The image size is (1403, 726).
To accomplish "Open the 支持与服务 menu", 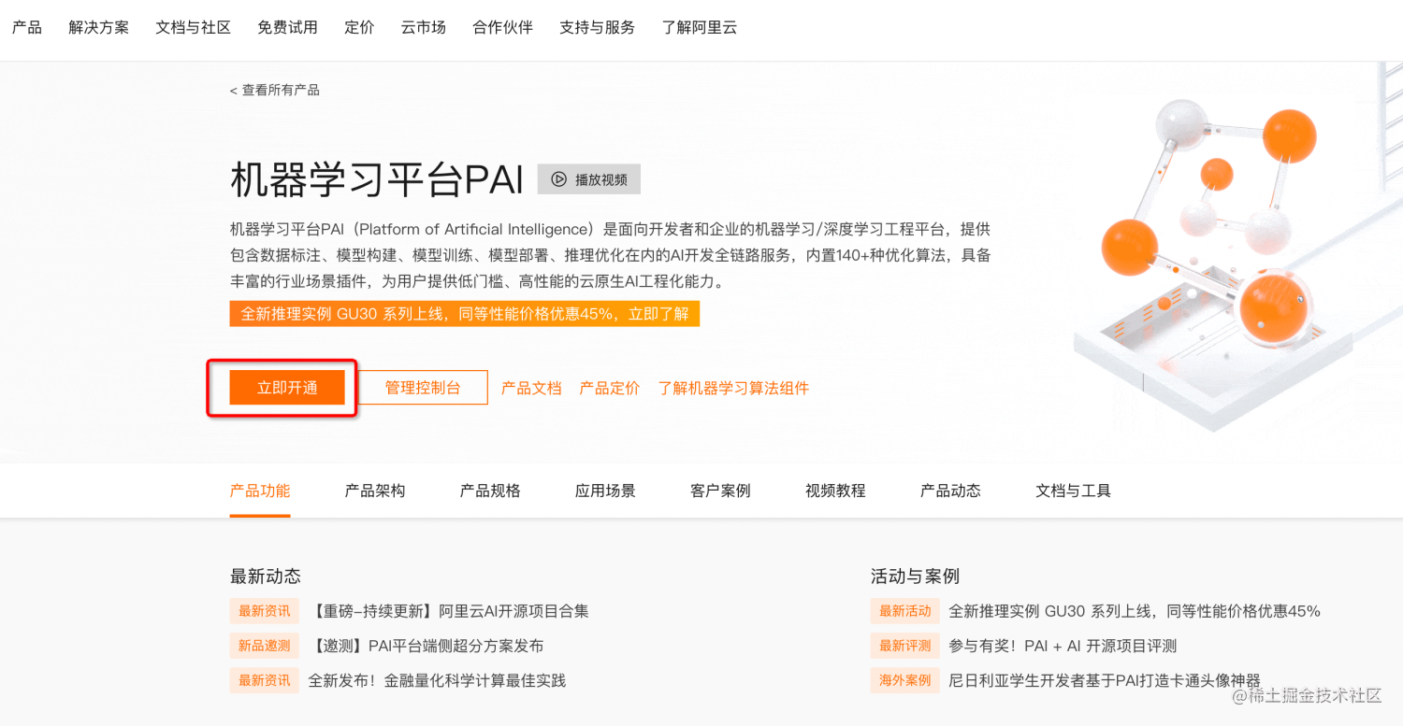I will [x=598, y=27].
